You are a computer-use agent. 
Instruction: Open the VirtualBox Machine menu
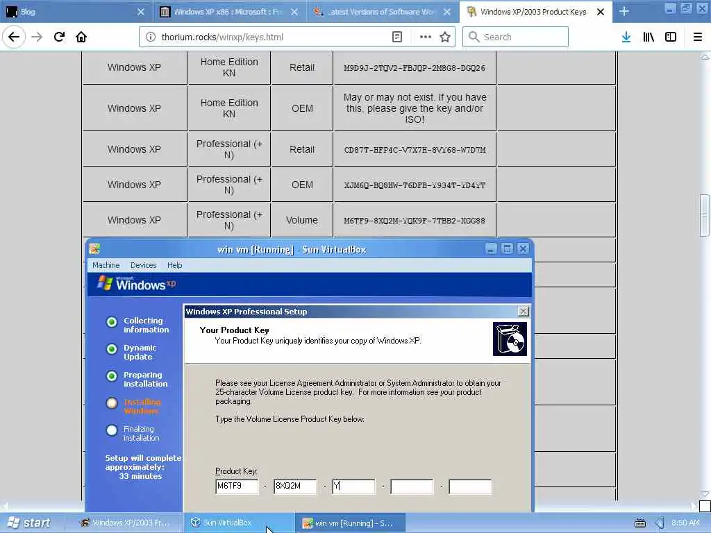[106, 265]
